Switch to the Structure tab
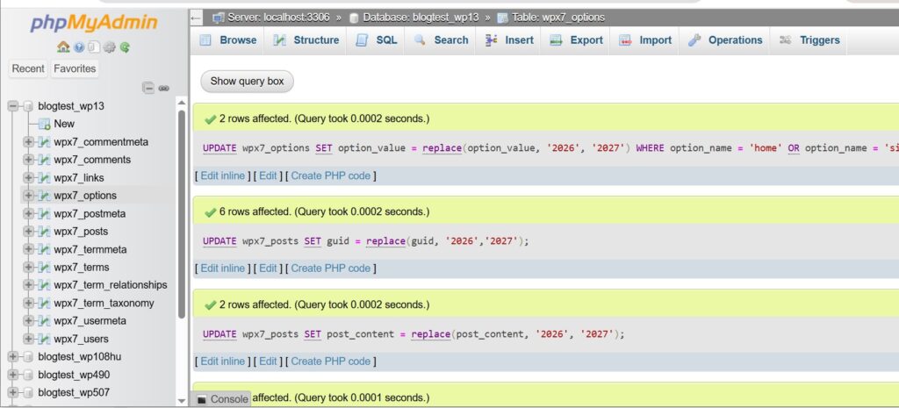This screenshot has width=899, height=408. tap(306, 40)
